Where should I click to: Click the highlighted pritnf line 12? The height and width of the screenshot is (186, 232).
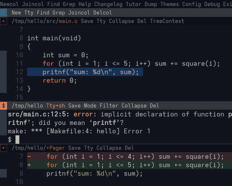click(85, 72)
